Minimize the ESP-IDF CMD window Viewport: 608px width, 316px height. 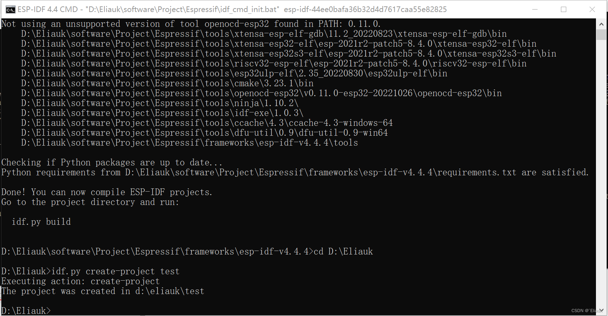point(535,9)
